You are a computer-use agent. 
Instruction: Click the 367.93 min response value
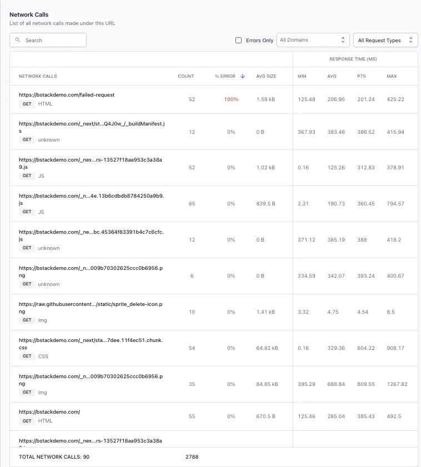[306, 132]
